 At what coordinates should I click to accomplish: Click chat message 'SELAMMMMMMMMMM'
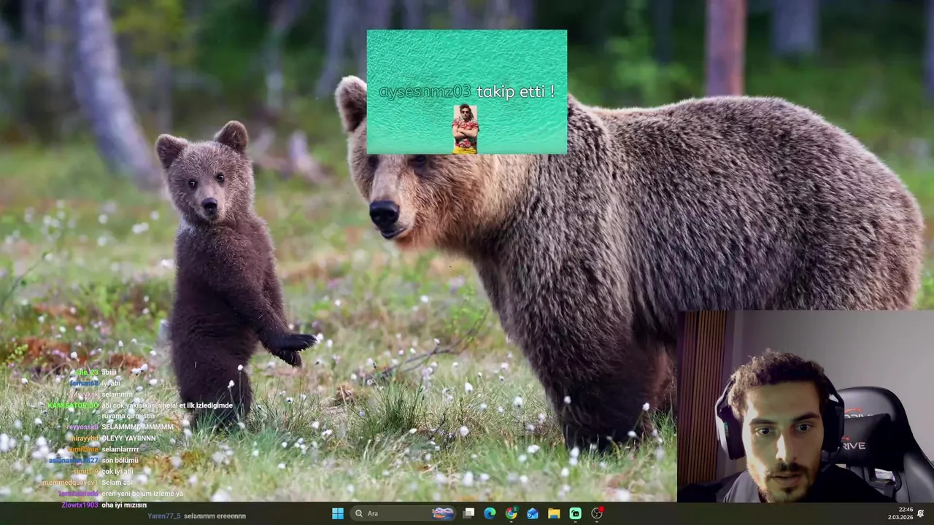click(137, 427)
